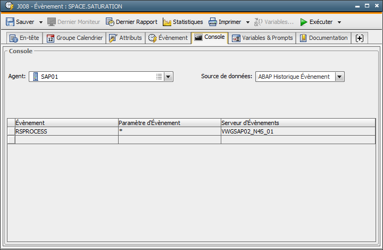This screenshot has width=383, height=250.
Task: Select the RSPROCESS row header
Action: pyautogui.click(x=11, y=131)
